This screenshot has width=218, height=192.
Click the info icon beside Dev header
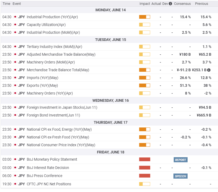click(x=170, y=4)
